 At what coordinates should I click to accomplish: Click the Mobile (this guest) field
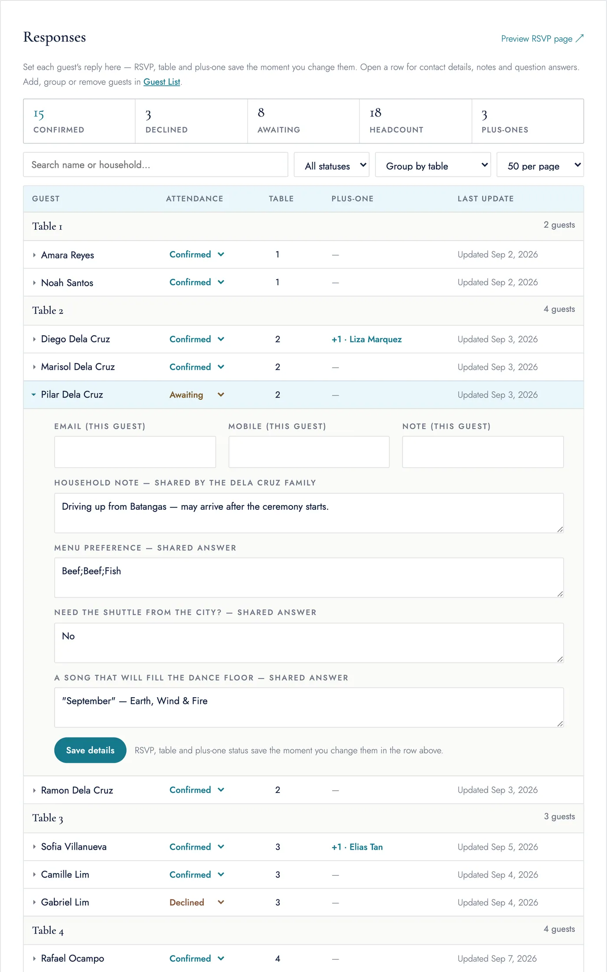[x=309, y=452]
